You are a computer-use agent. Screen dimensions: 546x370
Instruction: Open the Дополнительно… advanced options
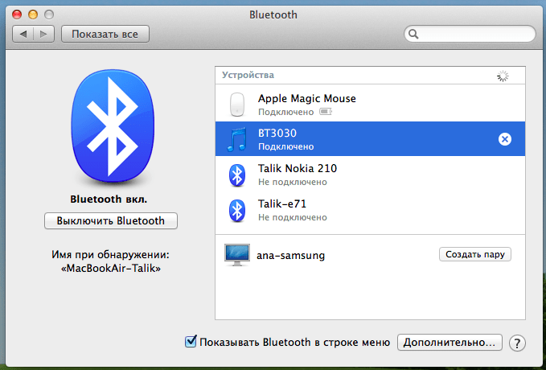tap(450, 342)
